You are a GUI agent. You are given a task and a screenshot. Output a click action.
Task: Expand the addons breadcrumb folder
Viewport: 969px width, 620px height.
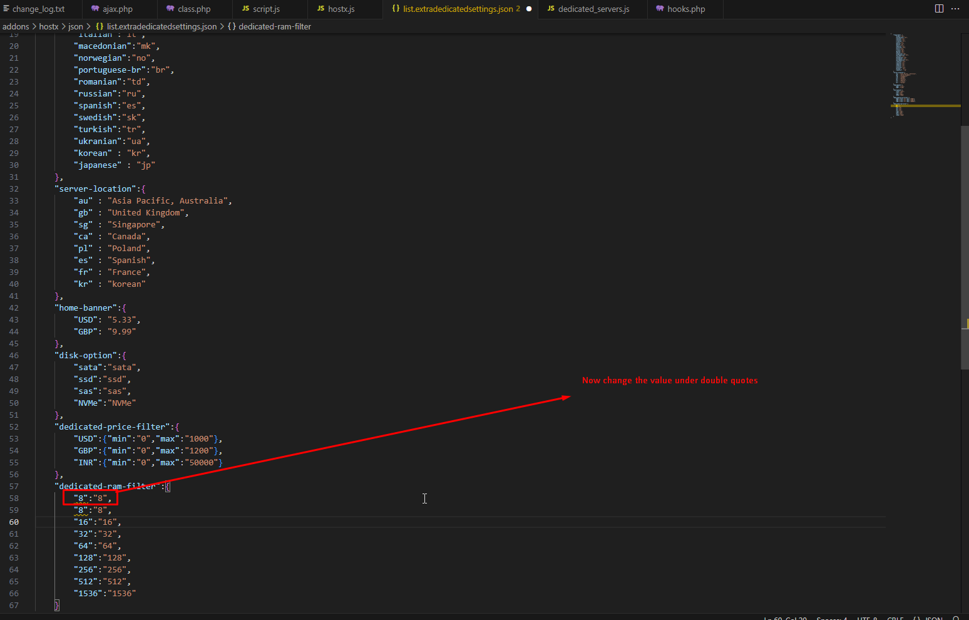coord(16,26)
